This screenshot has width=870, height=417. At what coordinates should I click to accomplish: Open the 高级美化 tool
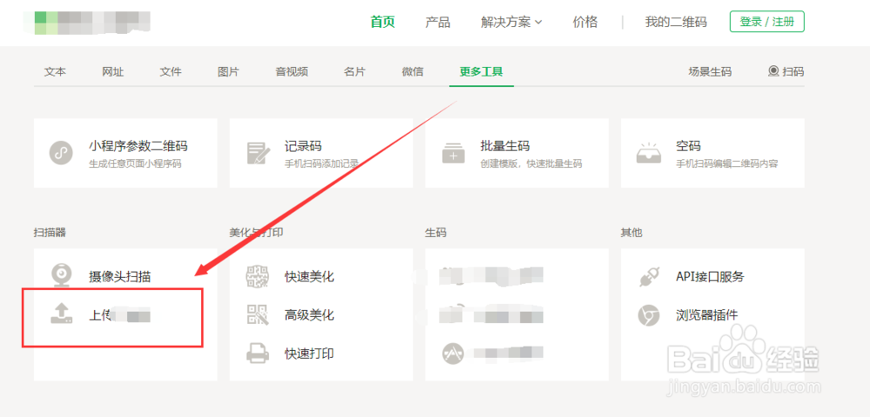(x=310, y=315)
